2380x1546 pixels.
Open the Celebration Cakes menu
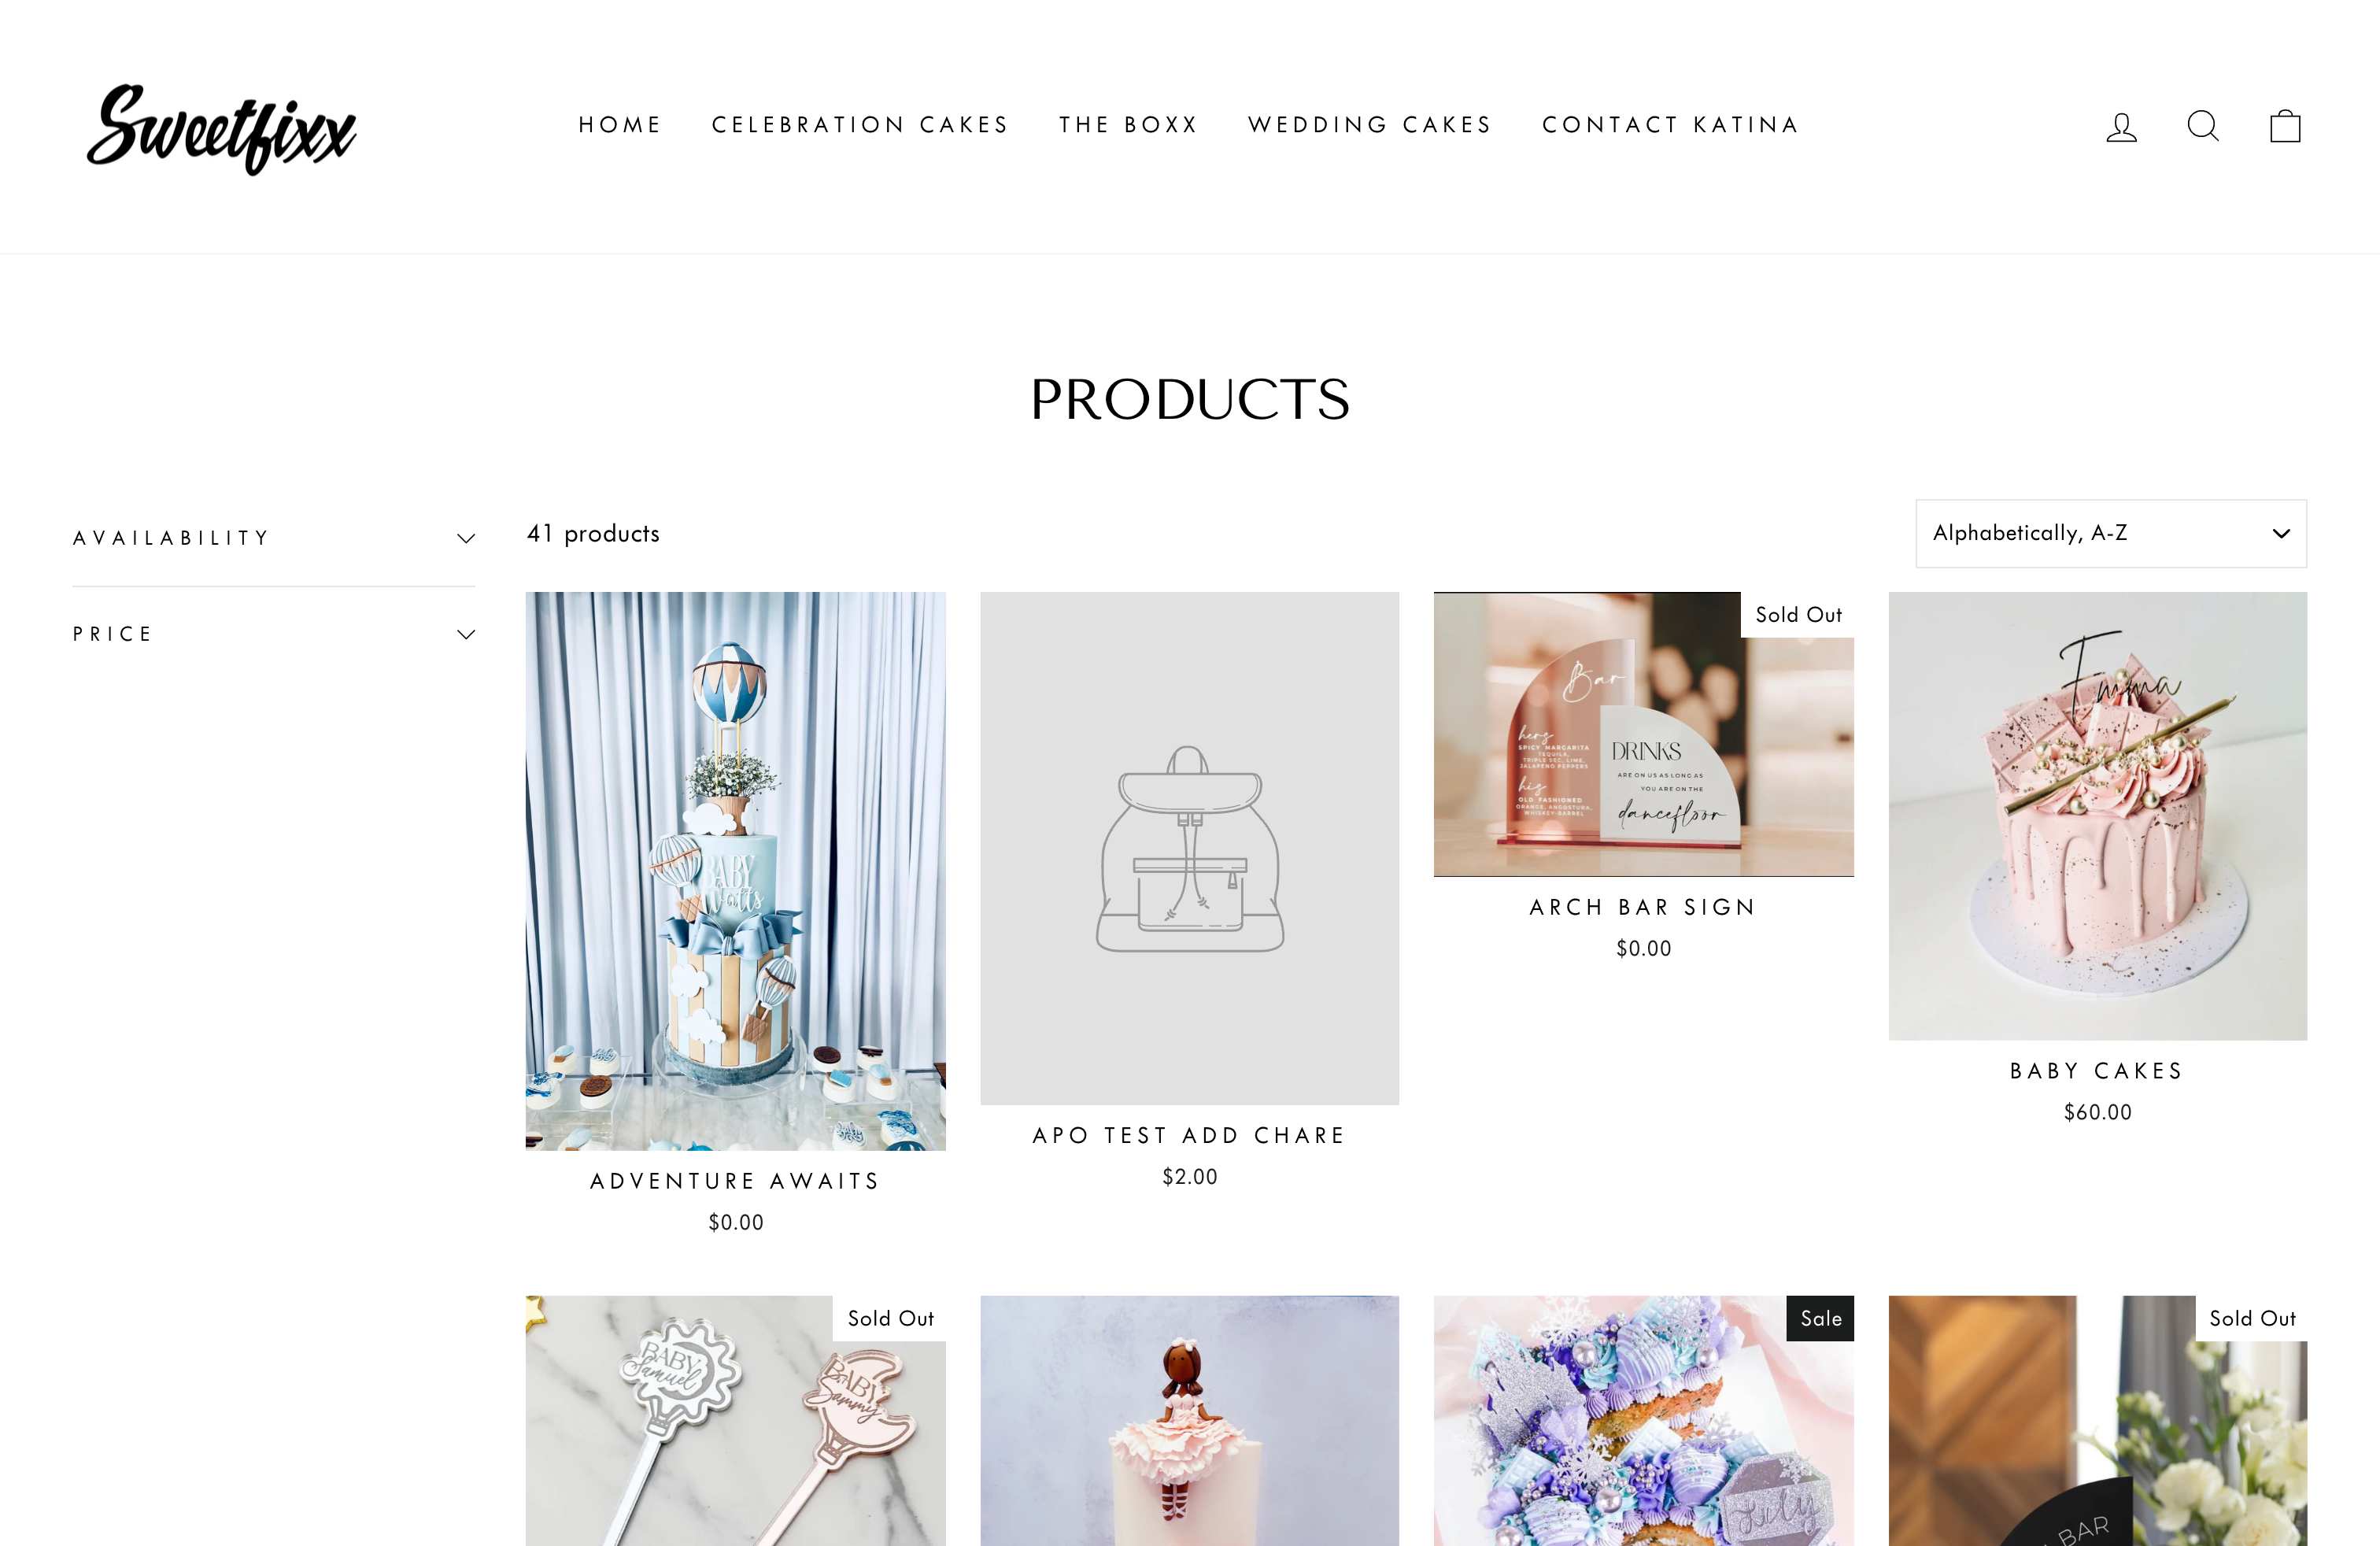(860, 125)
